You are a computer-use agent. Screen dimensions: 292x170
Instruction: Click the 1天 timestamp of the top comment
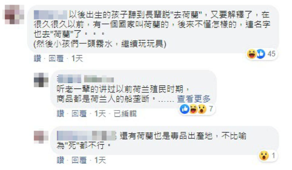77,58
